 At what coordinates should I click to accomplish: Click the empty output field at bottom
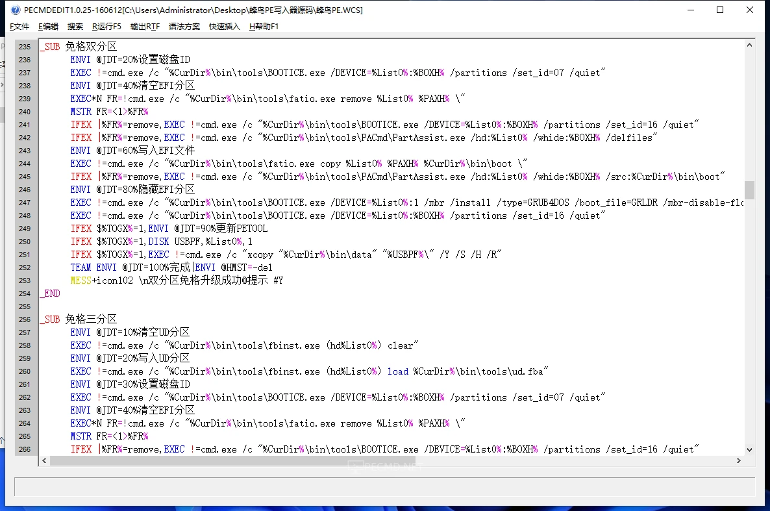(384, 486)
